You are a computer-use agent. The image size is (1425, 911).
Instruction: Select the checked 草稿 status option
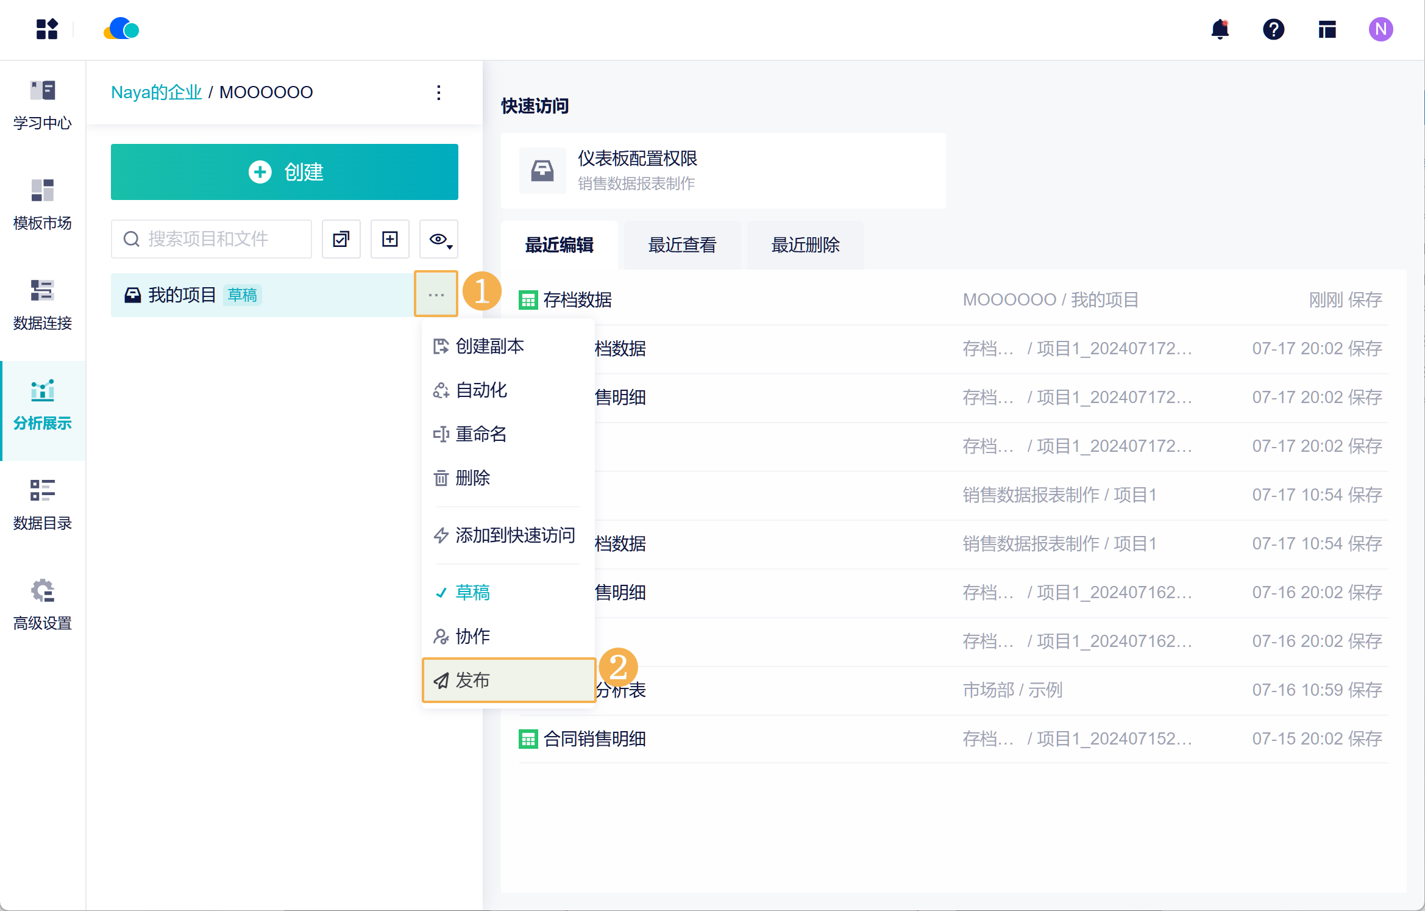point(508,593)
